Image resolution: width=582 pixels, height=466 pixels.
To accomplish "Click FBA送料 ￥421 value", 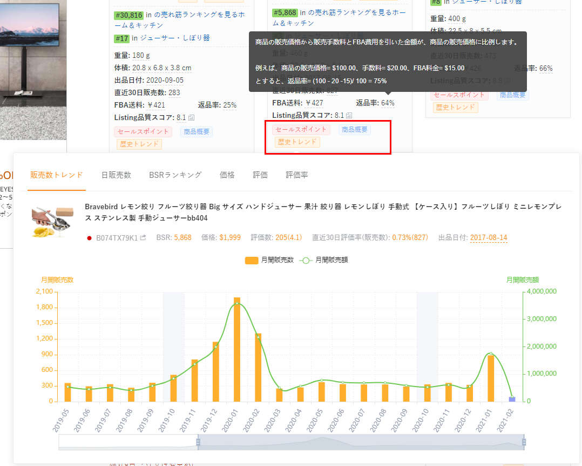I will pyautogui.click(x=156, y=105).
